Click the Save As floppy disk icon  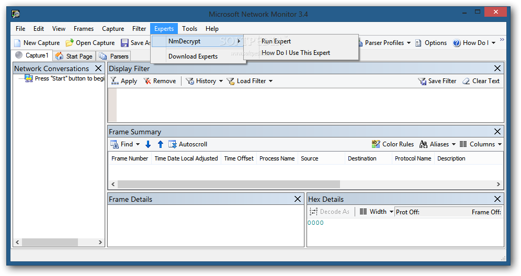click(124, 43)
